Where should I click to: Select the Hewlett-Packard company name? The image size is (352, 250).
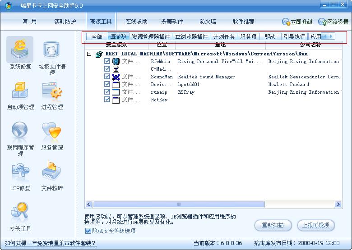(x=289, y=84)
